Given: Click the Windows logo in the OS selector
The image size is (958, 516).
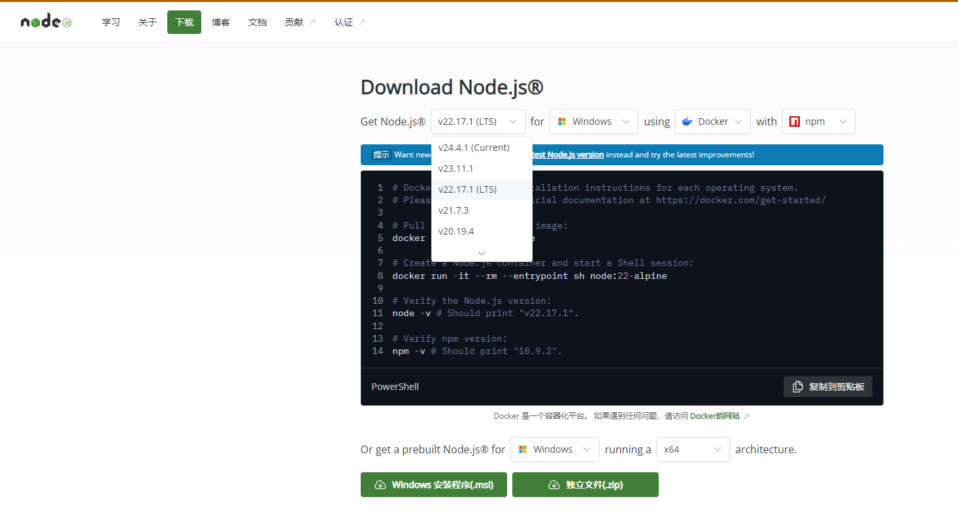Looking at the screenshot, I should 561,121.
